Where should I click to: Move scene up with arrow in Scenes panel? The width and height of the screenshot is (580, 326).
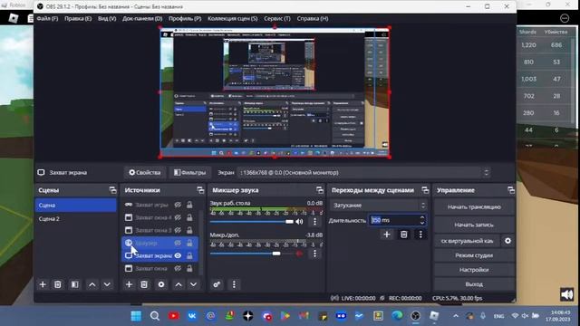pyautogui.click(x=92, y=284)
